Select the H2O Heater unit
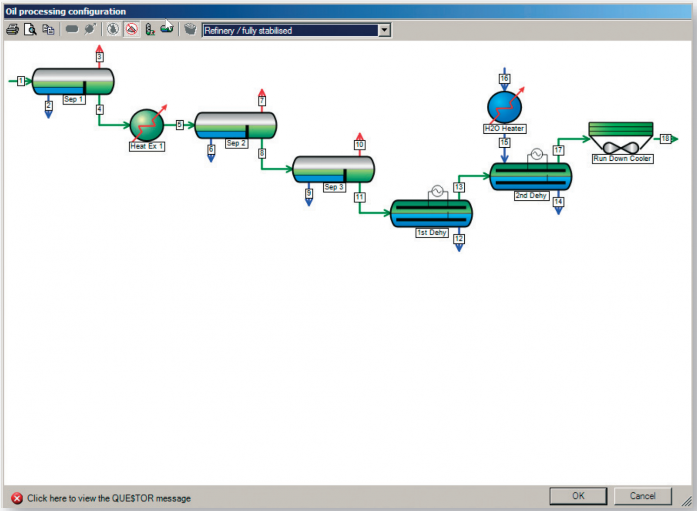The image size is (697, 511). (505, 107)
